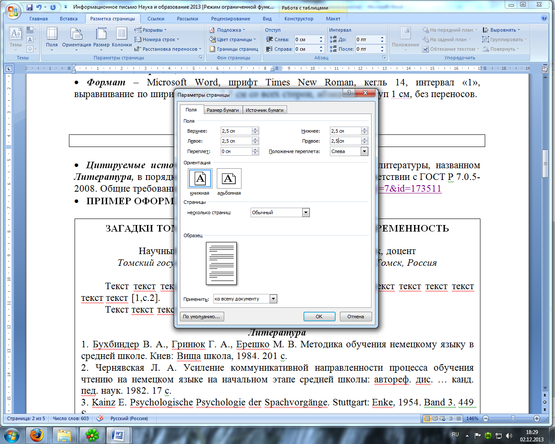Expand the gutter position dropdown (Слева)

(x=364, y=151)
